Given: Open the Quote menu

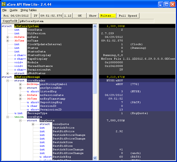Looking at the screenshot, I should point(13,10).
